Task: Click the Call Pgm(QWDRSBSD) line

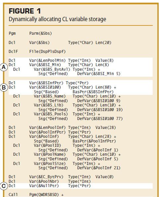Action: (36, 195)
